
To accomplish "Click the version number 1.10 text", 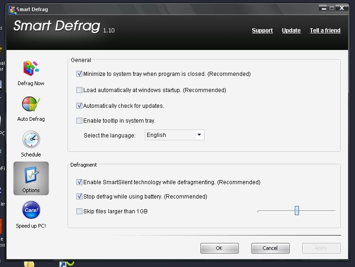I will pos(109,31).
